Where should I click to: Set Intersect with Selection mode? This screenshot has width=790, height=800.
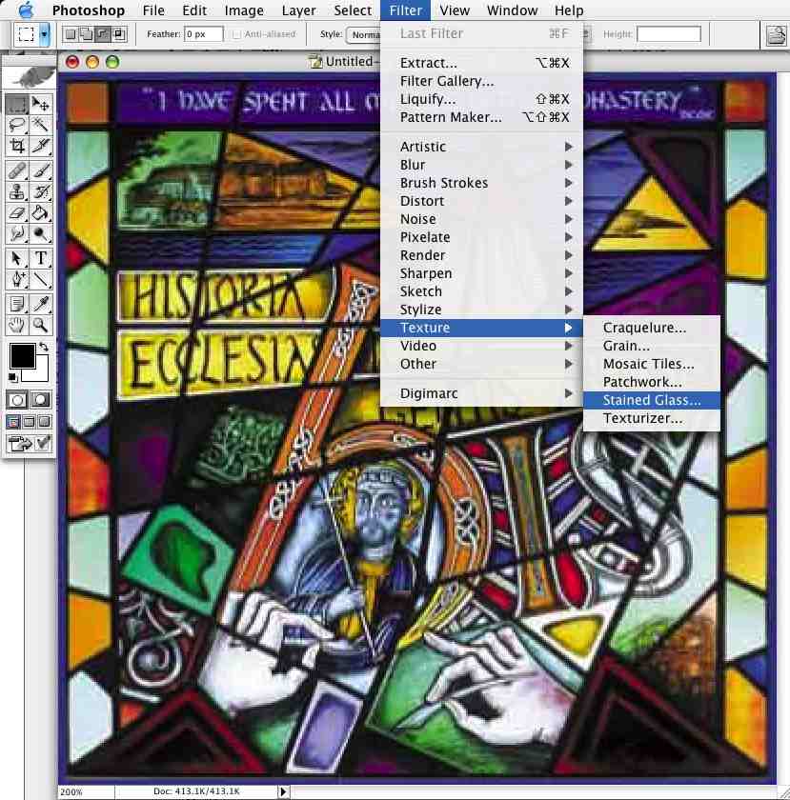[x=118, y=34]
